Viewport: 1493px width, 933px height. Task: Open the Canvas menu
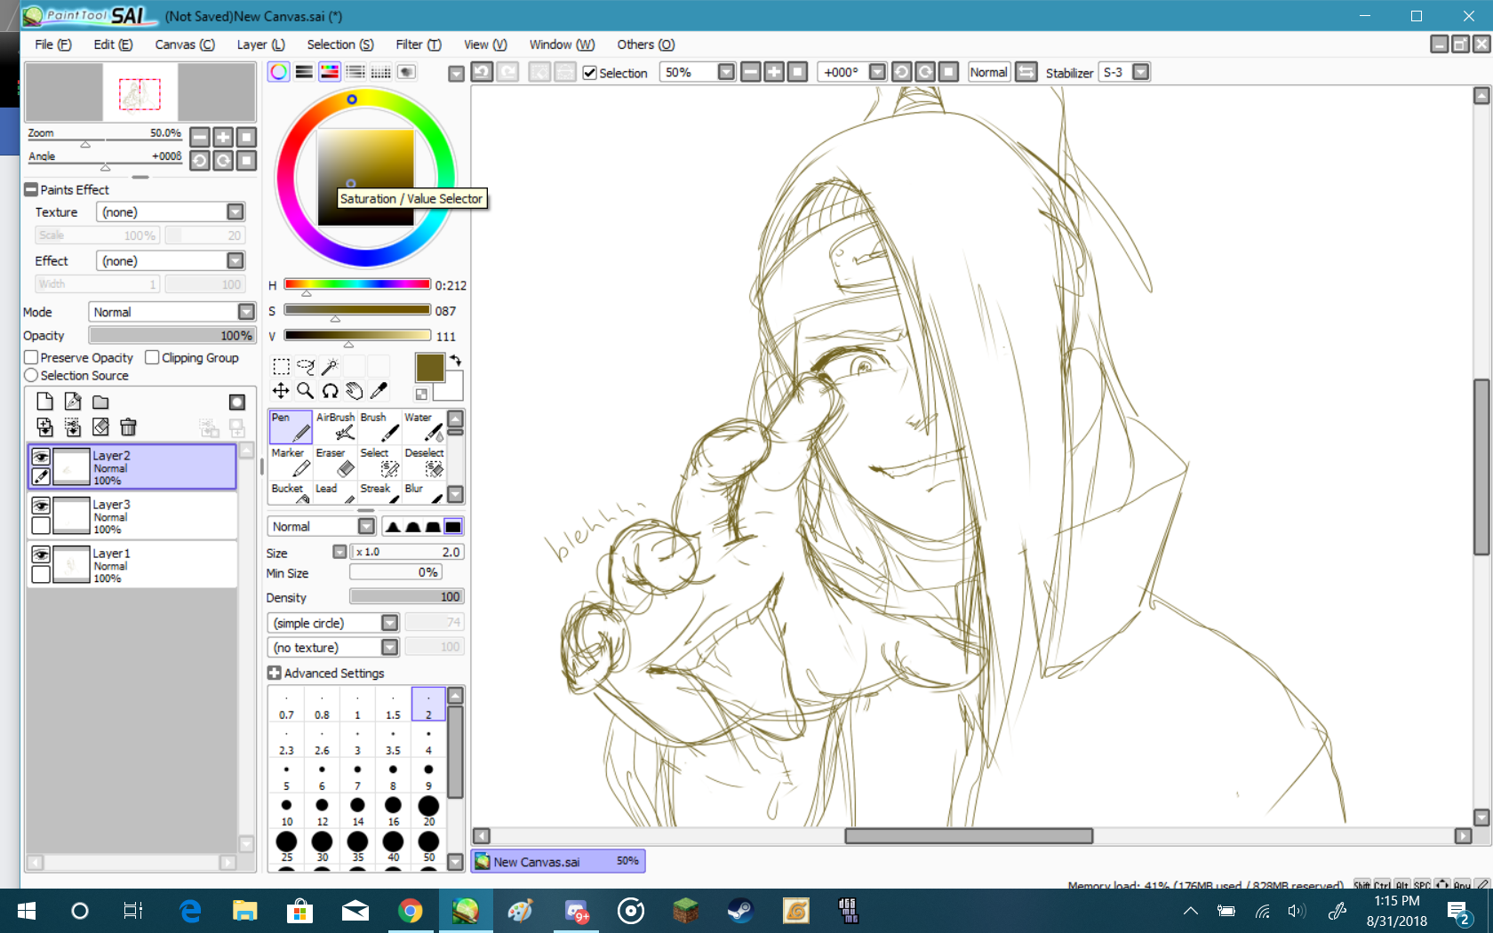coord(185,44)
